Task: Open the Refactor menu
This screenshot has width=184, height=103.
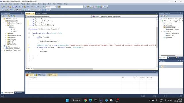Action: tap(16, 4)
